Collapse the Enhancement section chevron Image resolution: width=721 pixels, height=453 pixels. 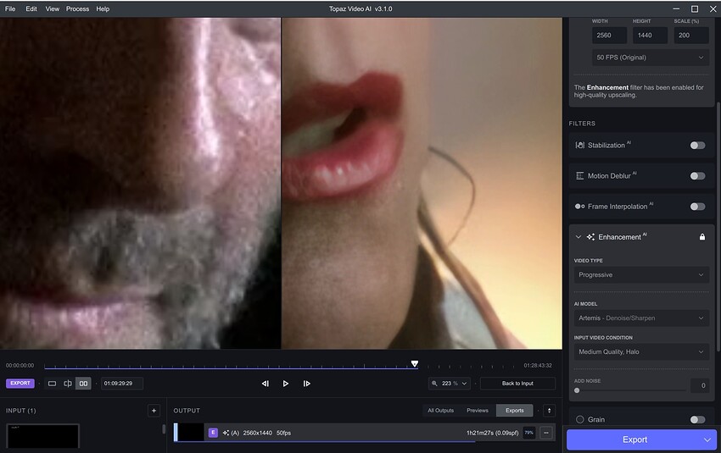point(578,237)
